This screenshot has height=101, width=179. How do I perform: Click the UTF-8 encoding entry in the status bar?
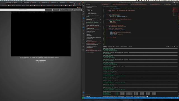pos(153,98)
